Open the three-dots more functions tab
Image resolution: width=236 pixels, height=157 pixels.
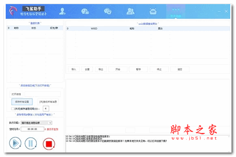[x=176, y=11]
